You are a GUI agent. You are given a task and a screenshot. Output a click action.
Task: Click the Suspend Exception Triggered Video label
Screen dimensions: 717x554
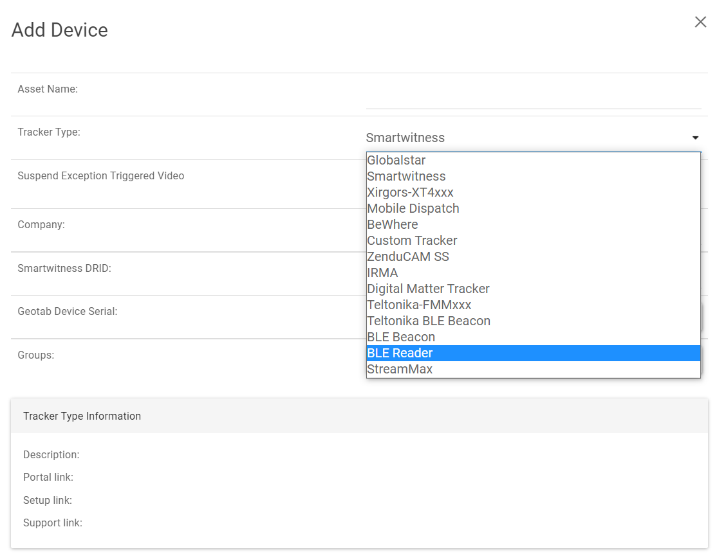100,176
